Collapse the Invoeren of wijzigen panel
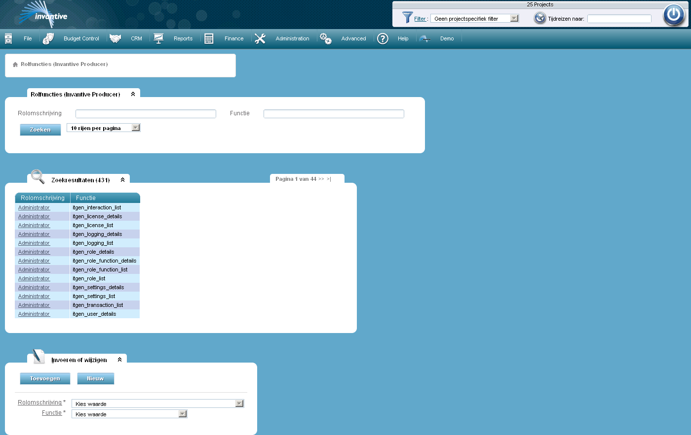 click(x=119, y=360)
